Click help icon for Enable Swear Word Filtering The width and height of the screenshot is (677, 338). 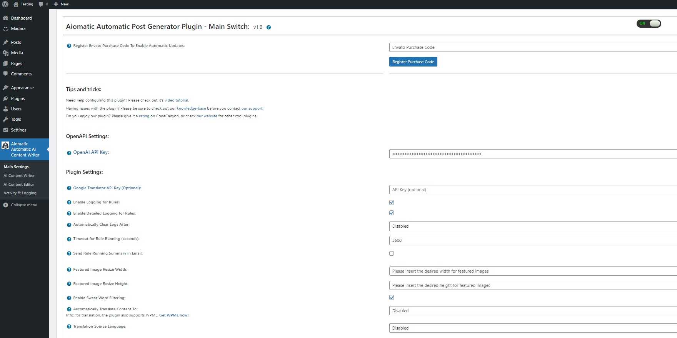[69, 298]
